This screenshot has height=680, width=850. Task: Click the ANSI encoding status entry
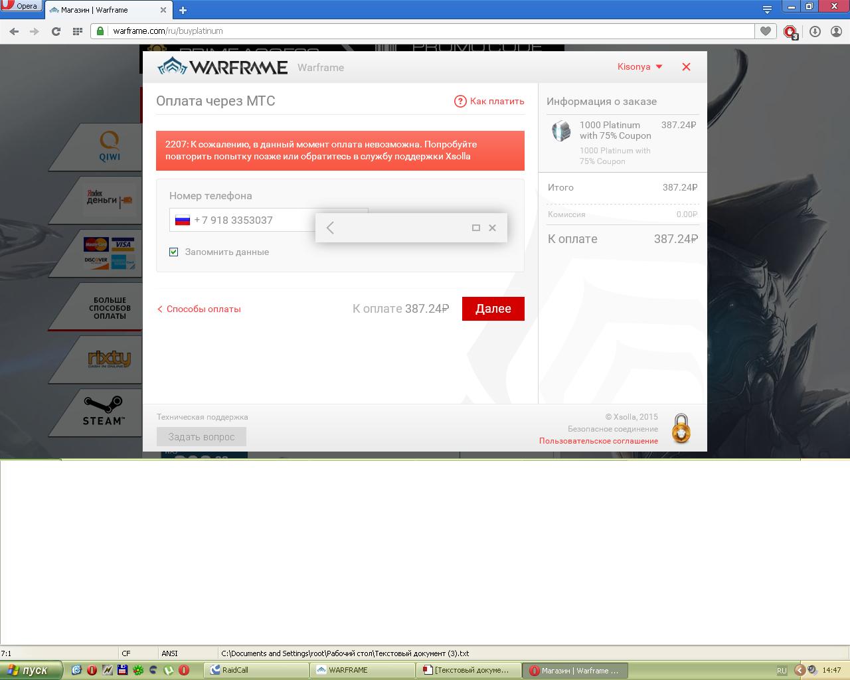[169, 653]
